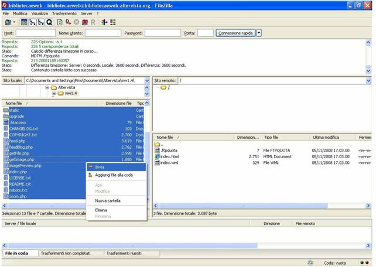This screenshot has width=376, height=267.
Task: Open the quick connect history dropdown
Action: 259,33
